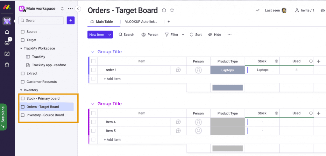Collapse the first Group Title chevron

93,52
